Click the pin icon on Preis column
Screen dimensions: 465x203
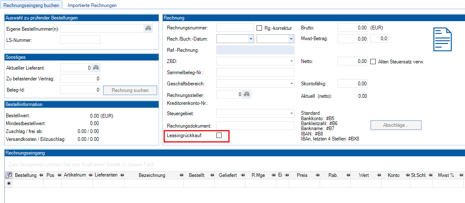pos(316,175)
